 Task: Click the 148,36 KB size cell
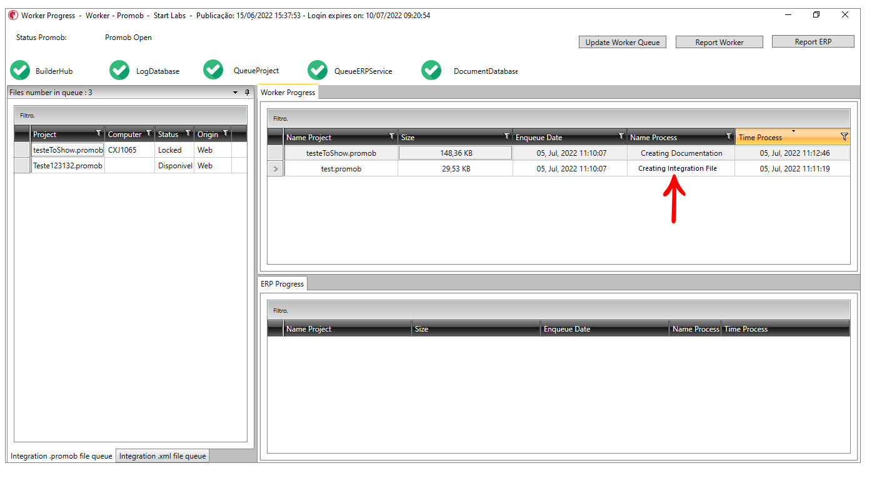click(x=455, y=153)
